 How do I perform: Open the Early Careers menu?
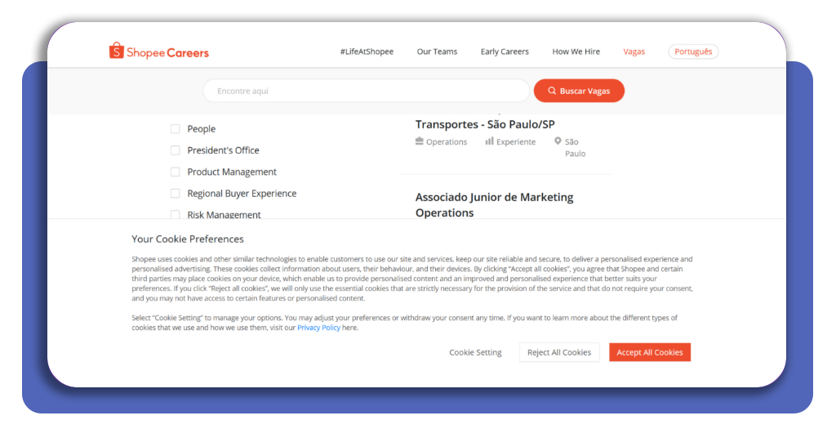pos(505,51)
